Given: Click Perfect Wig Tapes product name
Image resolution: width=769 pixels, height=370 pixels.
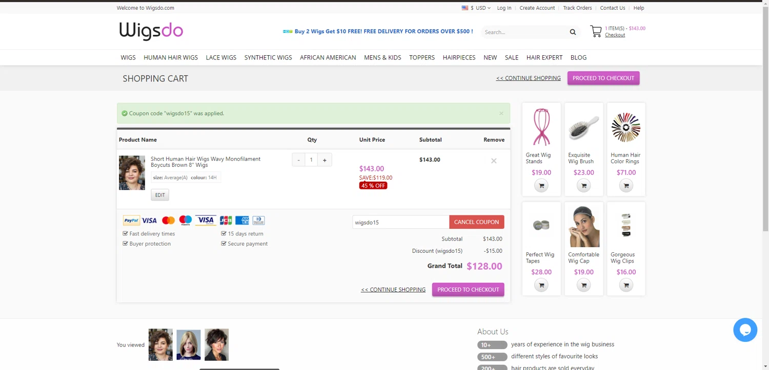Looking at the screenshot, I should pyautogui.click(x=540, y=258).
